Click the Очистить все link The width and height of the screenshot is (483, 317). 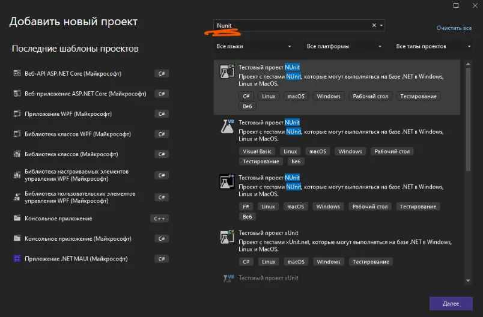[x=454, y=28]
